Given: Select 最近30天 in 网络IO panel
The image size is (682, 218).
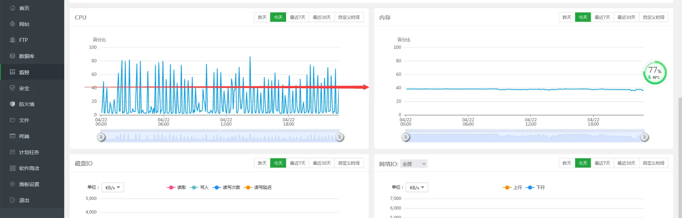Looking at the screenshot, I should (x=626, y=163).
